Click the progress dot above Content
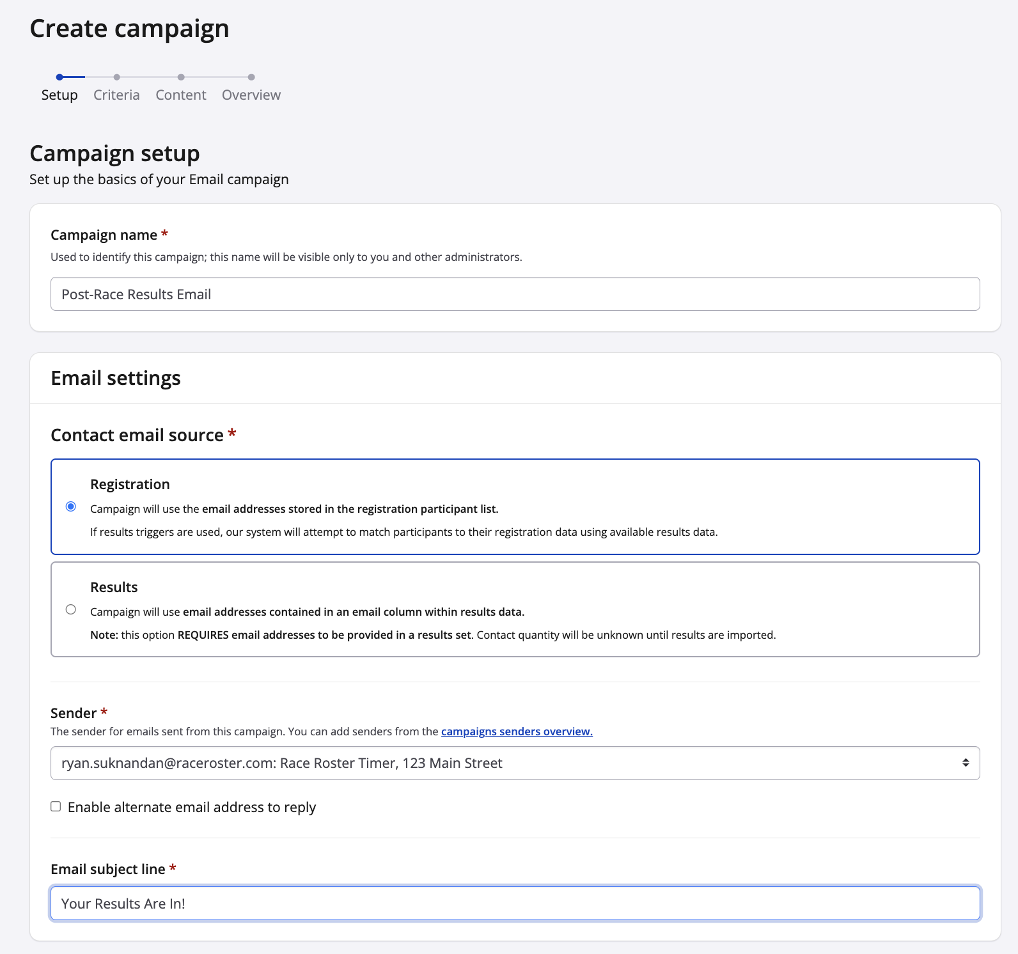 coord(181,77)
